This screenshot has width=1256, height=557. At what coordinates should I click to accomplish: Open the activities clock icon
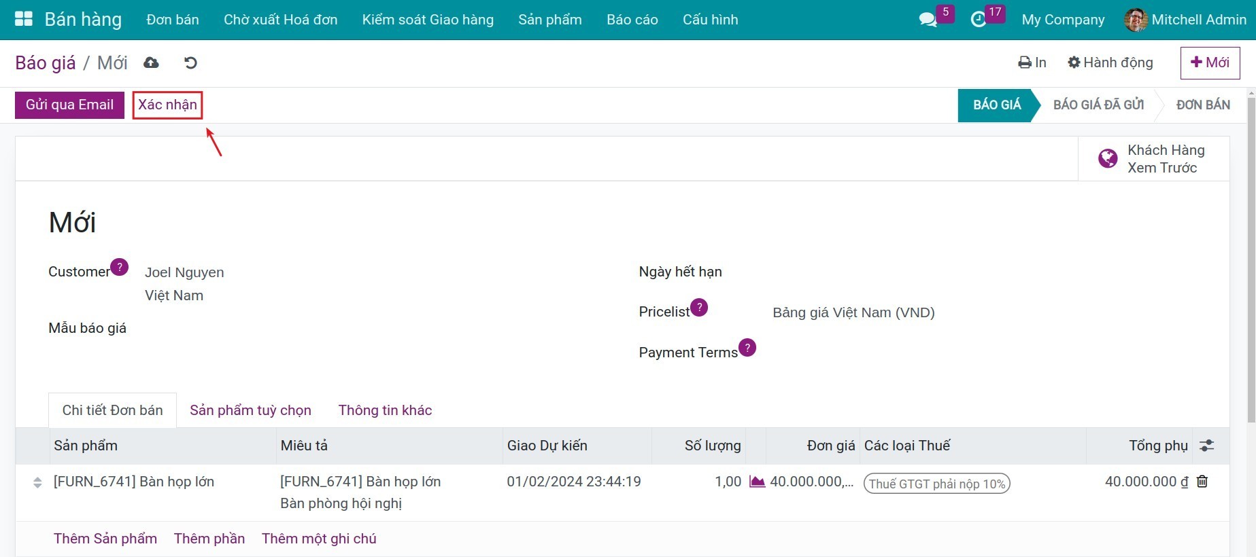[x=978, y=20]
